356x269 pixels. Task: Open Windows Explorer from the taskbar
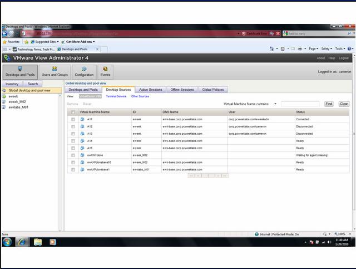coord(38,242)
